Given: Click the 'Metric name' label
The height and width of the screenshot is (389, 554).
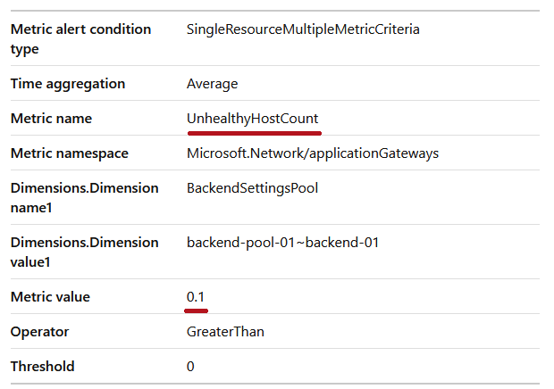Looking at the screenshot, I should pos(51,119).
